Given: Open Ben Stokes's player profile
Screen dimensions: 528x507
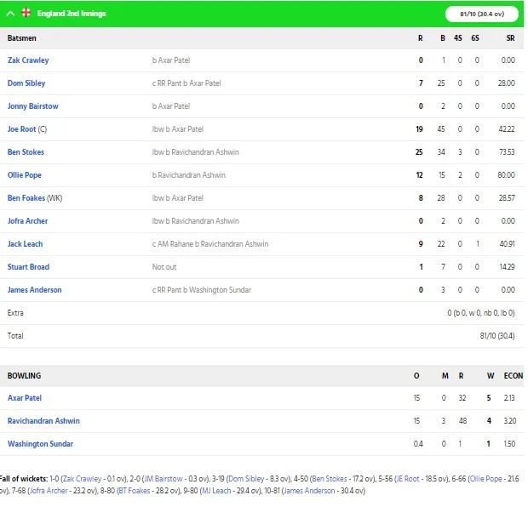Looking at the screenshot, I should (x=26, y=152).
